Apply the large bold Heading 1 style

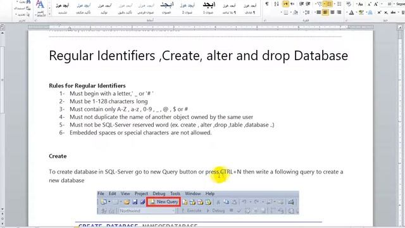coord(208,8)
